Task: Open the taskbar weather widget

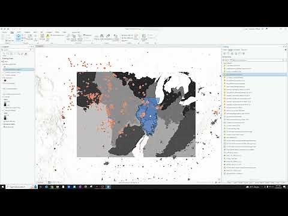Action: click(253, 187)
